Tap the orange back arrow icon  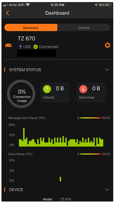pos(8,13)
